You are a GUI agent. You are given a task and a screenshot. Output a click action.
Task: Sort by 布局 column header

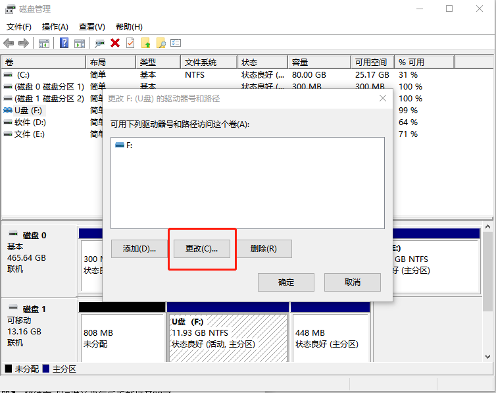(x=111, y=63)
